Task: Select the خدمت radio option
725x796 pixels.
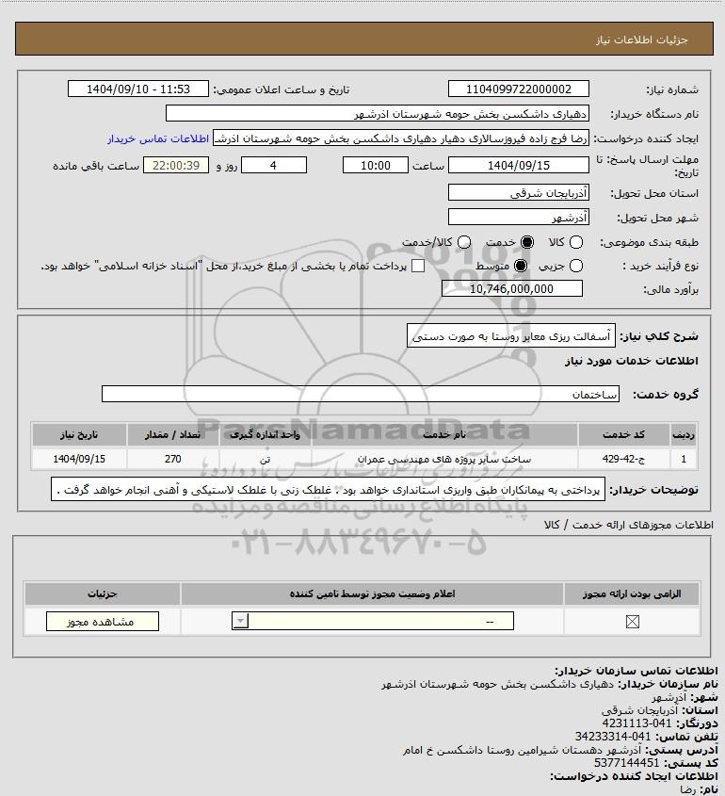Action: click(x=527, y=242)
